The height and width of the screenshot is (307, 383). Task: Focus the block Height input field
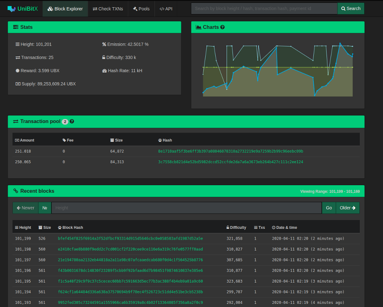click(186, 208)
